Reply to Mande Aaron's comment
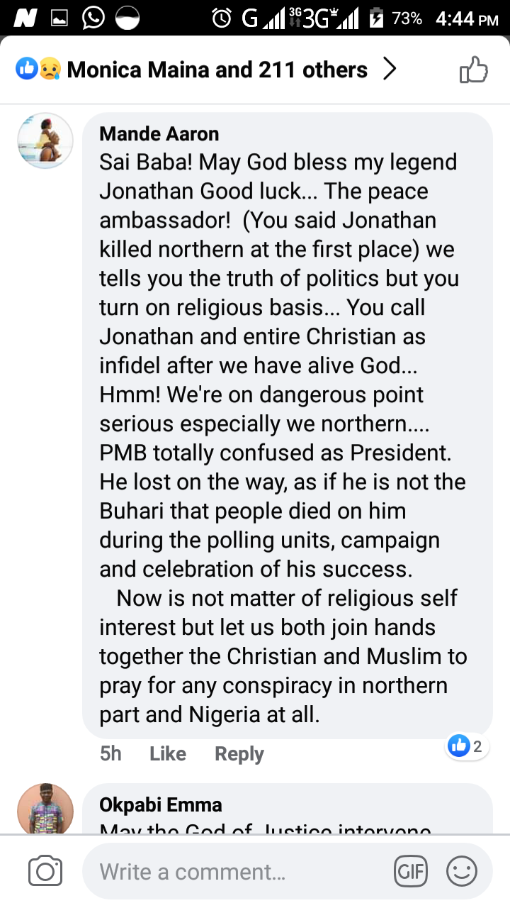The image size is (510, 908). tap(239, 753)
